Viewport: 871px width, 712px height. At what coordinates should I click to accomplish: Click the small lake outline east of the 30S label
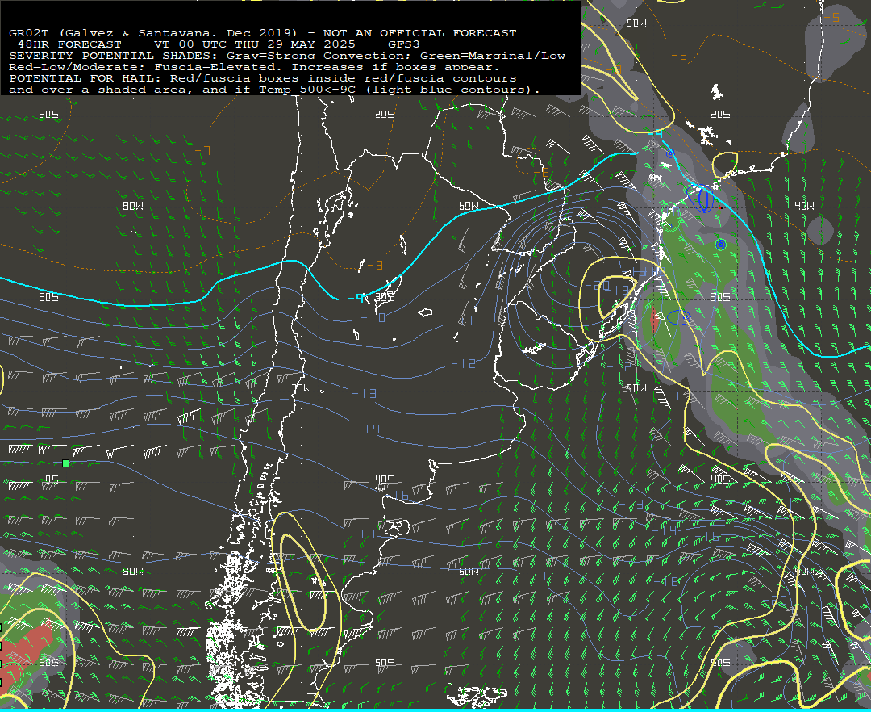[x=426, y=313]
